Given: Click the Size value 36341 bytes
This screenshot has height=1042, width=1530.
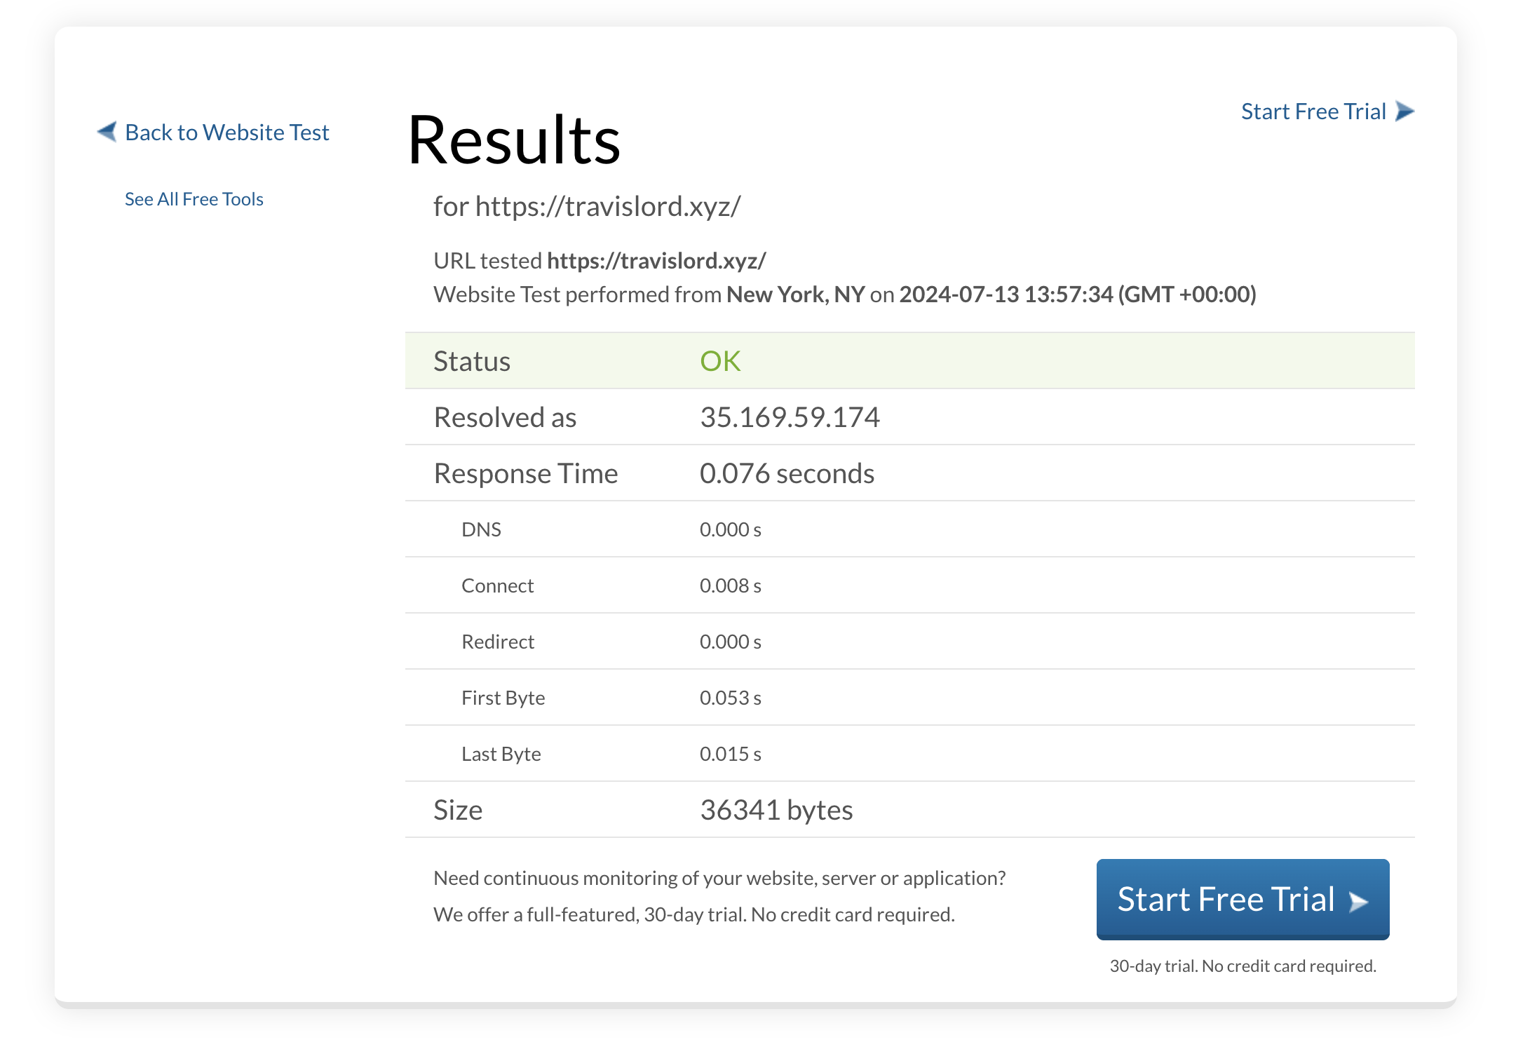Looking at the screenshot, I should tap(776, 809).
